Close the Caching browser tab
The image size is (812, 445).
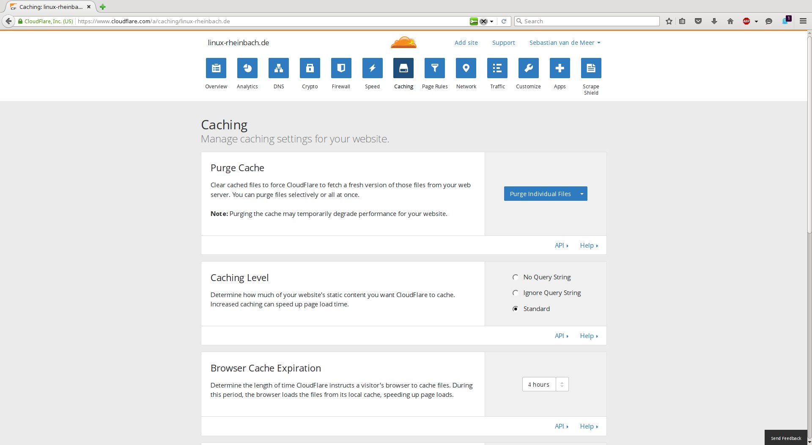(89, 7)
